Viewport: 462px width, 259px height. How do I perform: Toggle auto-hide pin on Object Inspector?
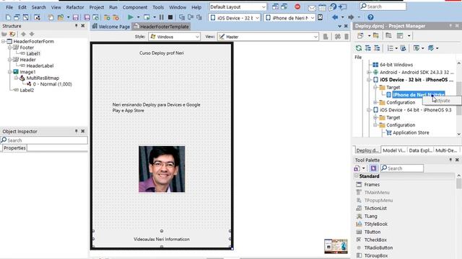point(76,131)
